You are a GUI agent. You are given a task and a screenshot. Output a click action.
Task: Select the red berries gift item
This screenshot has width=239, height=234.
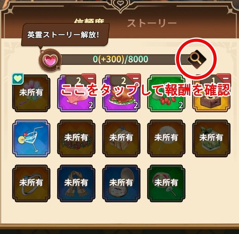coord(166,93)
